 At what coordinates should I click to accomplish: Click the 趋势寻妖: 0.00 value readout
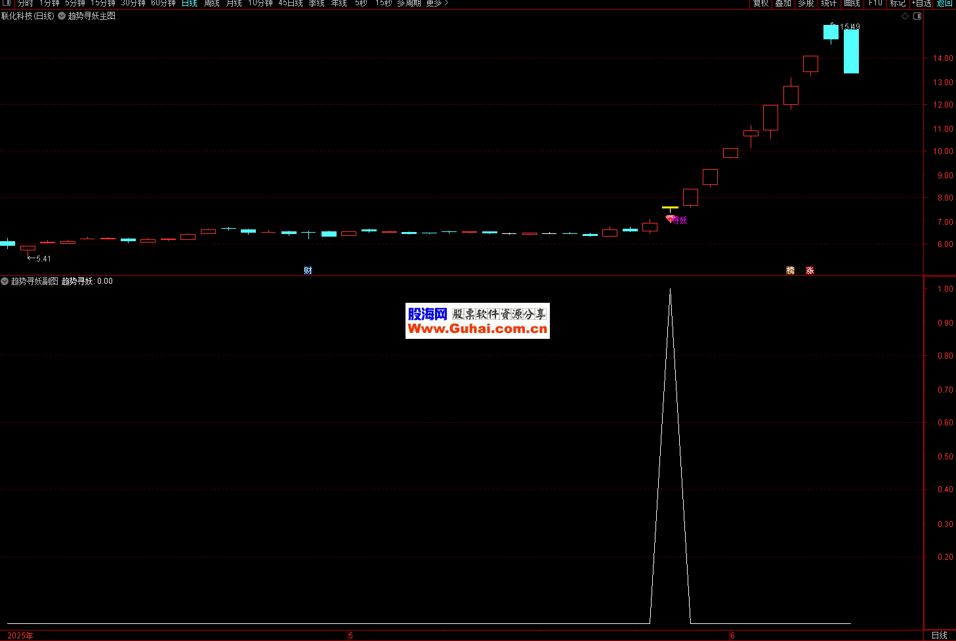click(87, 281)
